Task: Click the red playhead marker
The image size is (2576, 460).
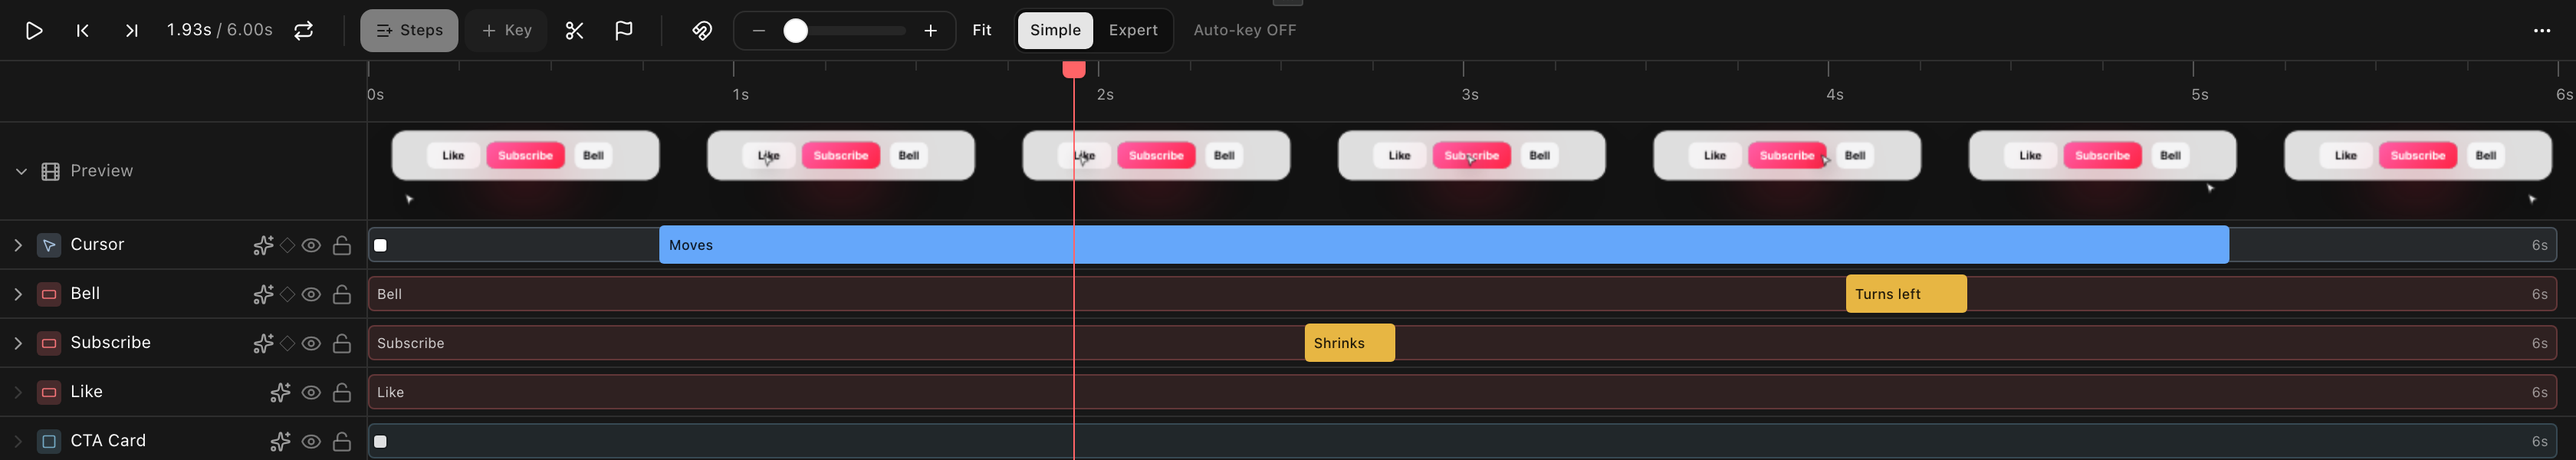Action: click(1074, 69)
